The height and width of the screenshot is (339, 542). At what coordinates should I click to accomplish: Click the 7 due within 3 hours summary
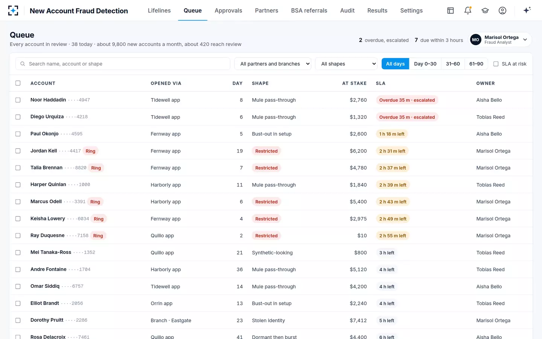pos(439,40)
